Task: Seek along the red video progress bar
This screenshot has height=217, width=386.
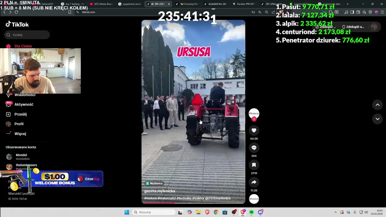Action: pyautogui.click(x=193, y=203)
